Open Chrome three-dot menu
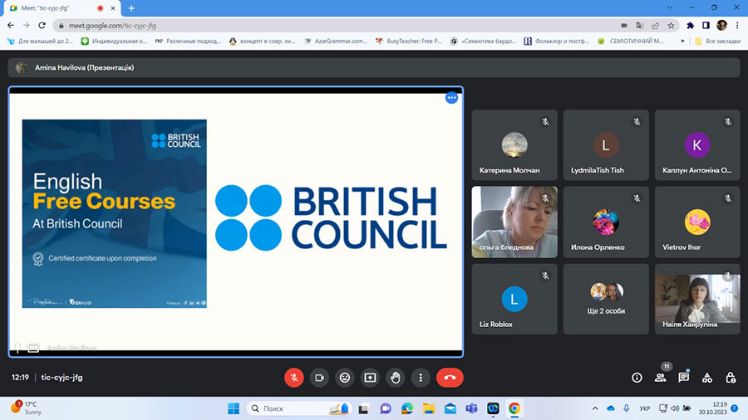Viewport: 748px width, 420px height. (x=737, y=25)
